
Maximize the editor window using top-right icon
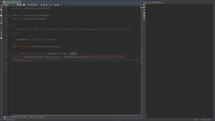[x=141, y=2]
